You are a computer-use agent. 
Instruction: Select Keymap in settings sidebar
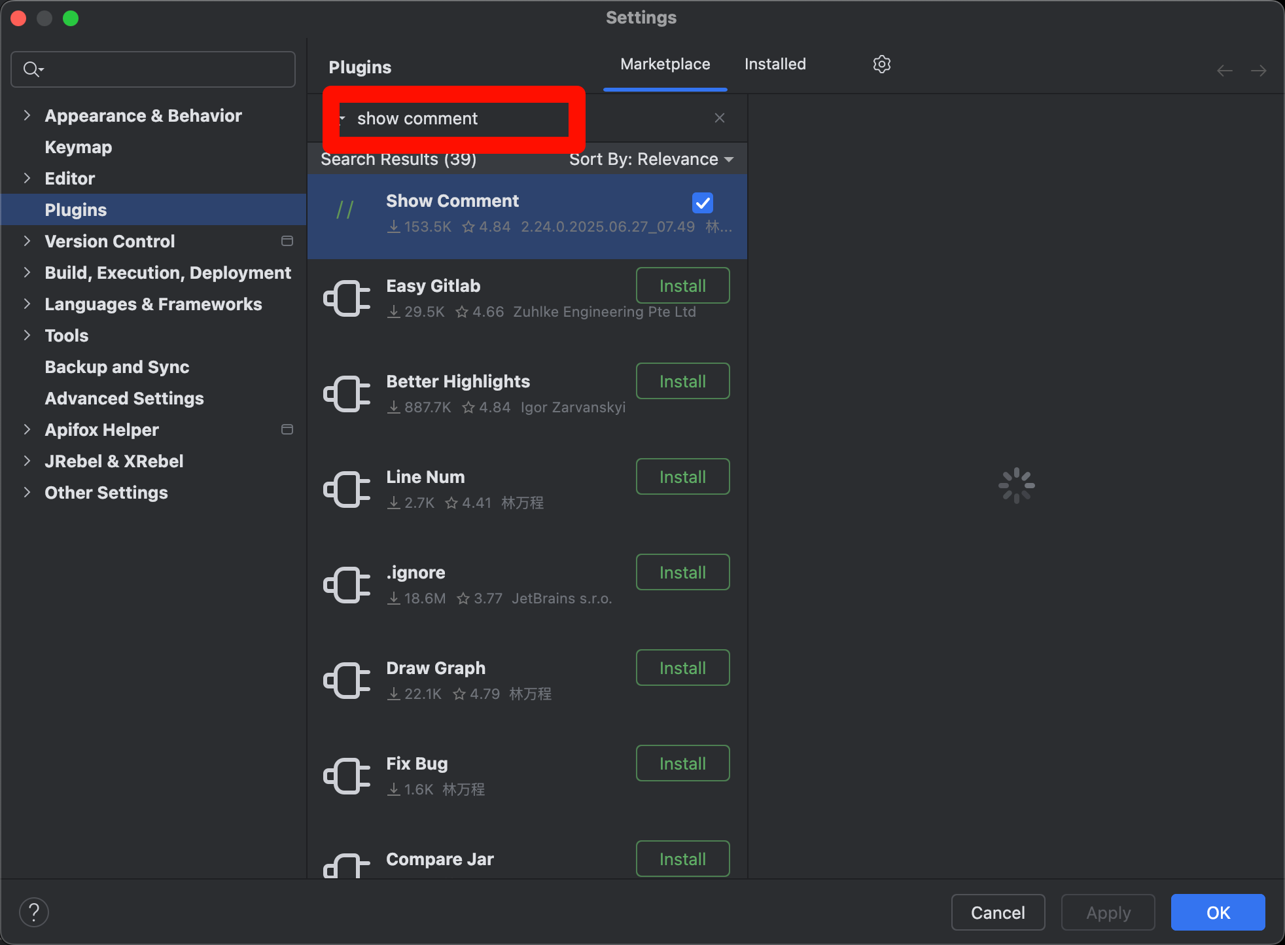tap(79, 147)
